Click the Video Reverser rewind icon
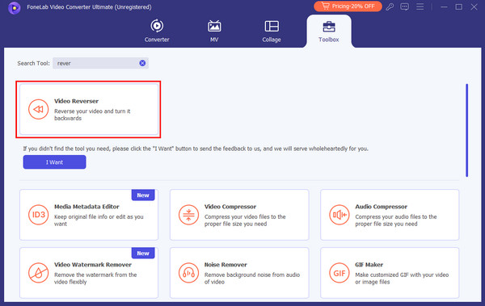This screenshot has width=485, height=306. tap(38, 109)
